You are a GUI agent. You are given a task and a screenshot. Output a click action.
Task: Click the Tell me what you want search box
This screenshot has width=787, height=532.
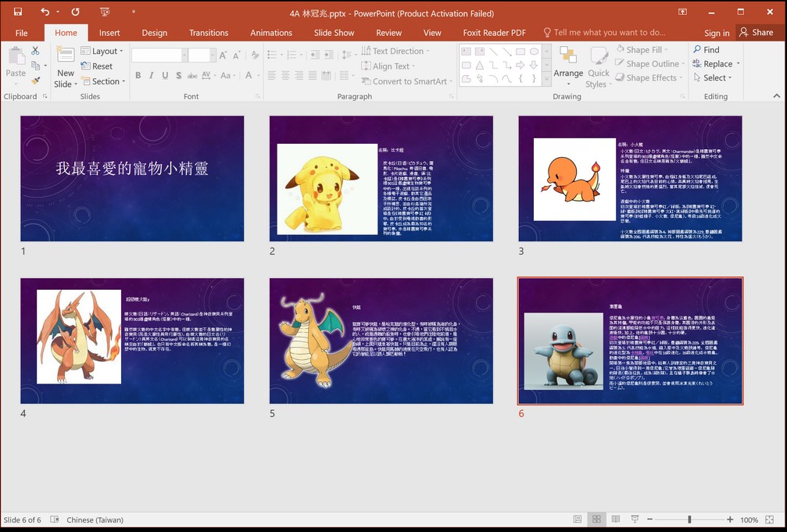[605, 33]
